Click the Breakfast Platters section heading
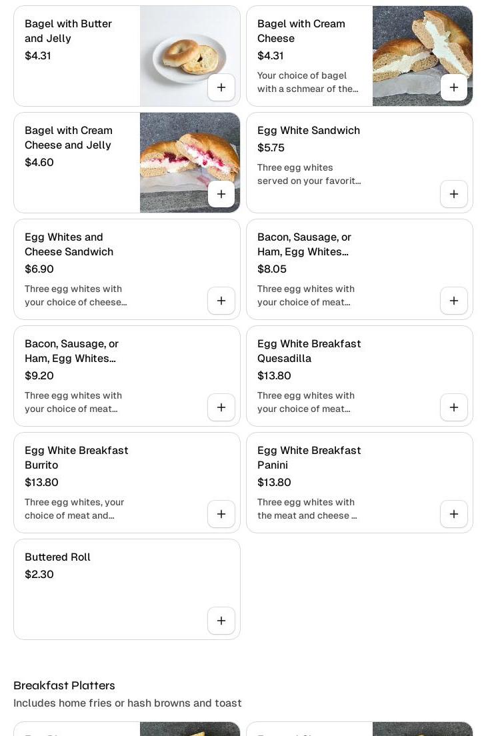500x736 pixels. click(64, 685)
